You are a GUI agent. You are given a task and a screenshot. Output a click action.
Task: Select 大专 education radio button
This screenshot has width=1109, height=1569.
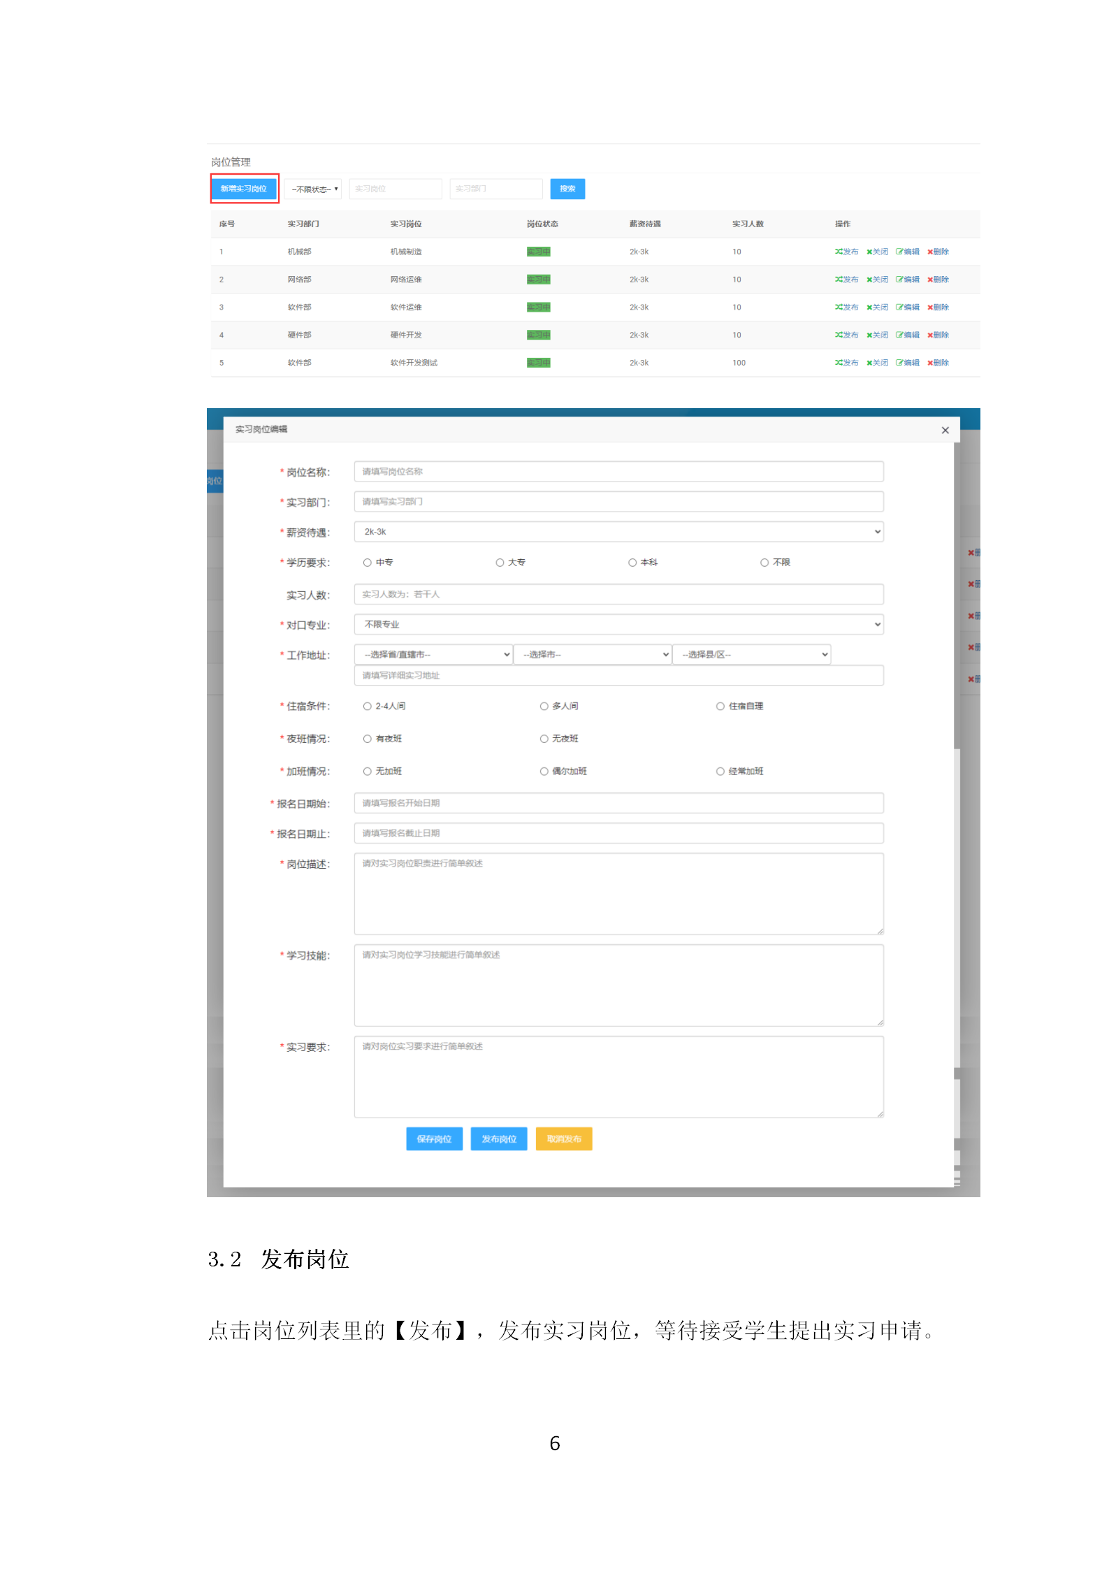pyautogui.click(x=500, y=563)
